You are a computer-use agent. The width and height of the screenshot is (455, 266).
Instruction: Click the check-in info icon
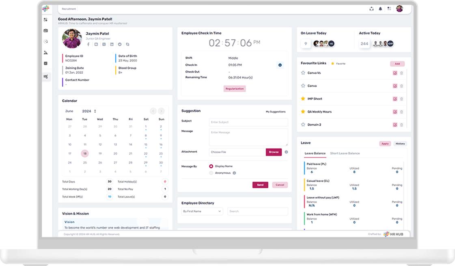click(x=280, y=65)
